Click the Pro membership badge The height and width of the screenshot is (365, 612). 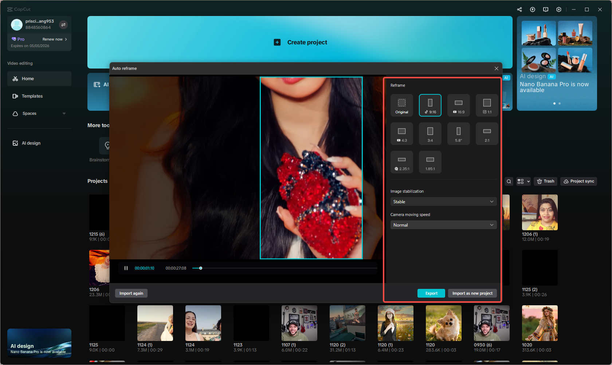[18, 39]
